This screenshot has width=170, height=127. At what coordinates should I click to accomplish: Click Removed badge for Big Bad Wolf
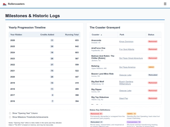(x=153, y=83)
